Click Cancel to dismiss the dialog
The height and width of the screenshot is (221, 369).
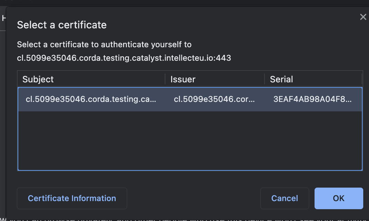coord(284,198)
